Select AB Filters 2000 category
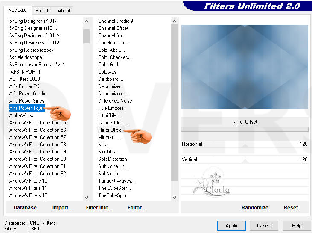 25,79
